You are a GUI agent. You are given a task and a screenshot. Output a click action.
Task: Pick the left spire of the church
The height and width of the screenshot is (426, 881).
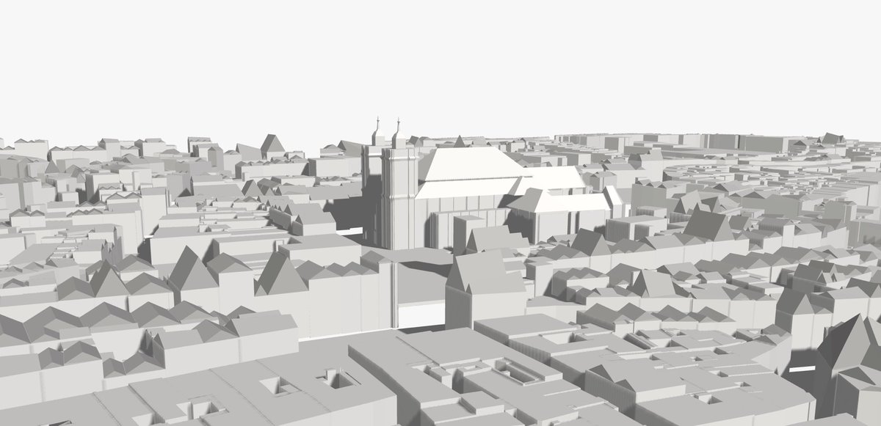point(377,130)
